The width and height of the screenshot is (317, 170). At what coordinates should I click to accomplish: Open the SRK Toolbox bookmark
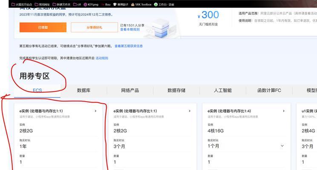pyautogui.click(x=141, y=4)
